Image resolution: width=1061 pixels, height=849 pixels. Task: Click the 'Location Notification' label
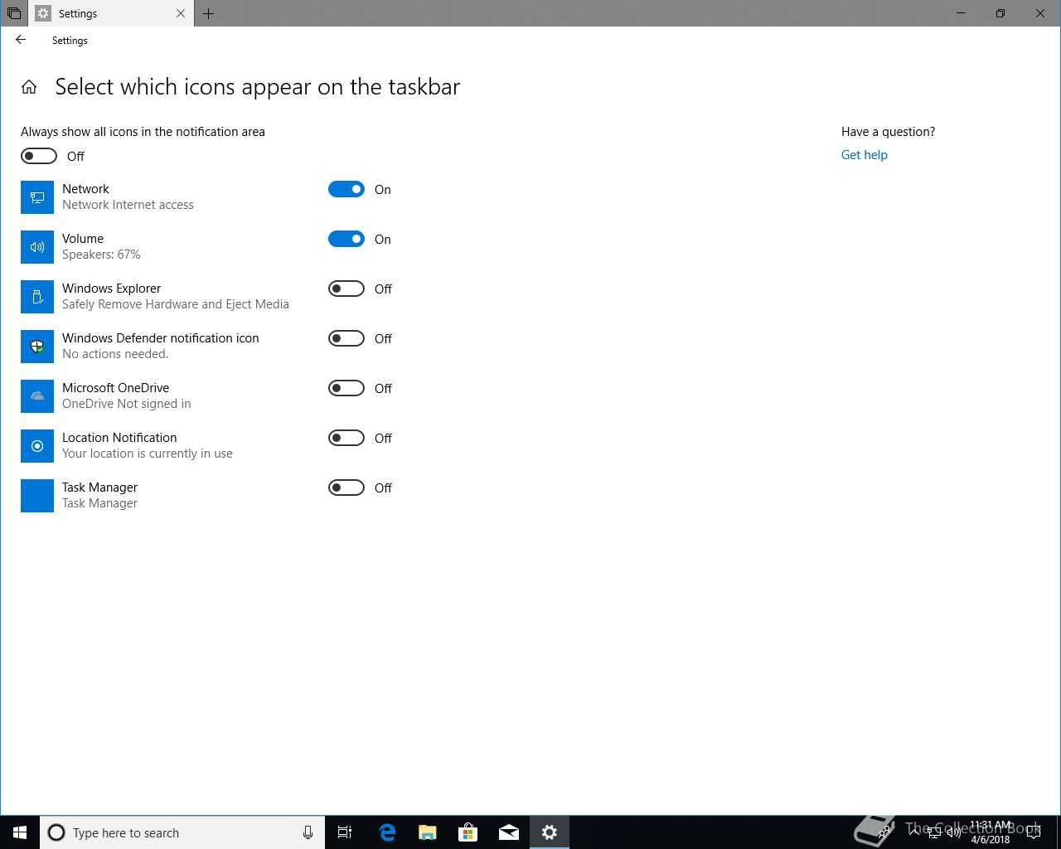pos(119,438)
